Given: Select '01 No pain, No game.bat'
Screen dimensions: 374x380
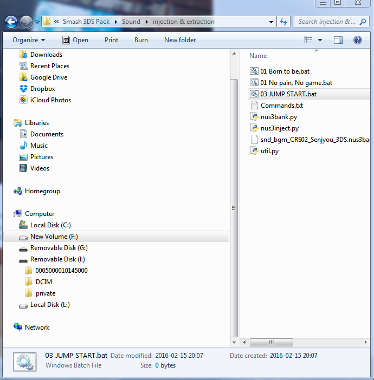Looking at the screenshot, I should click(291, 83).
